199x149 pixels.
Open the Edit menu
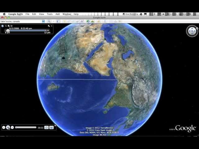coord(34,14)
